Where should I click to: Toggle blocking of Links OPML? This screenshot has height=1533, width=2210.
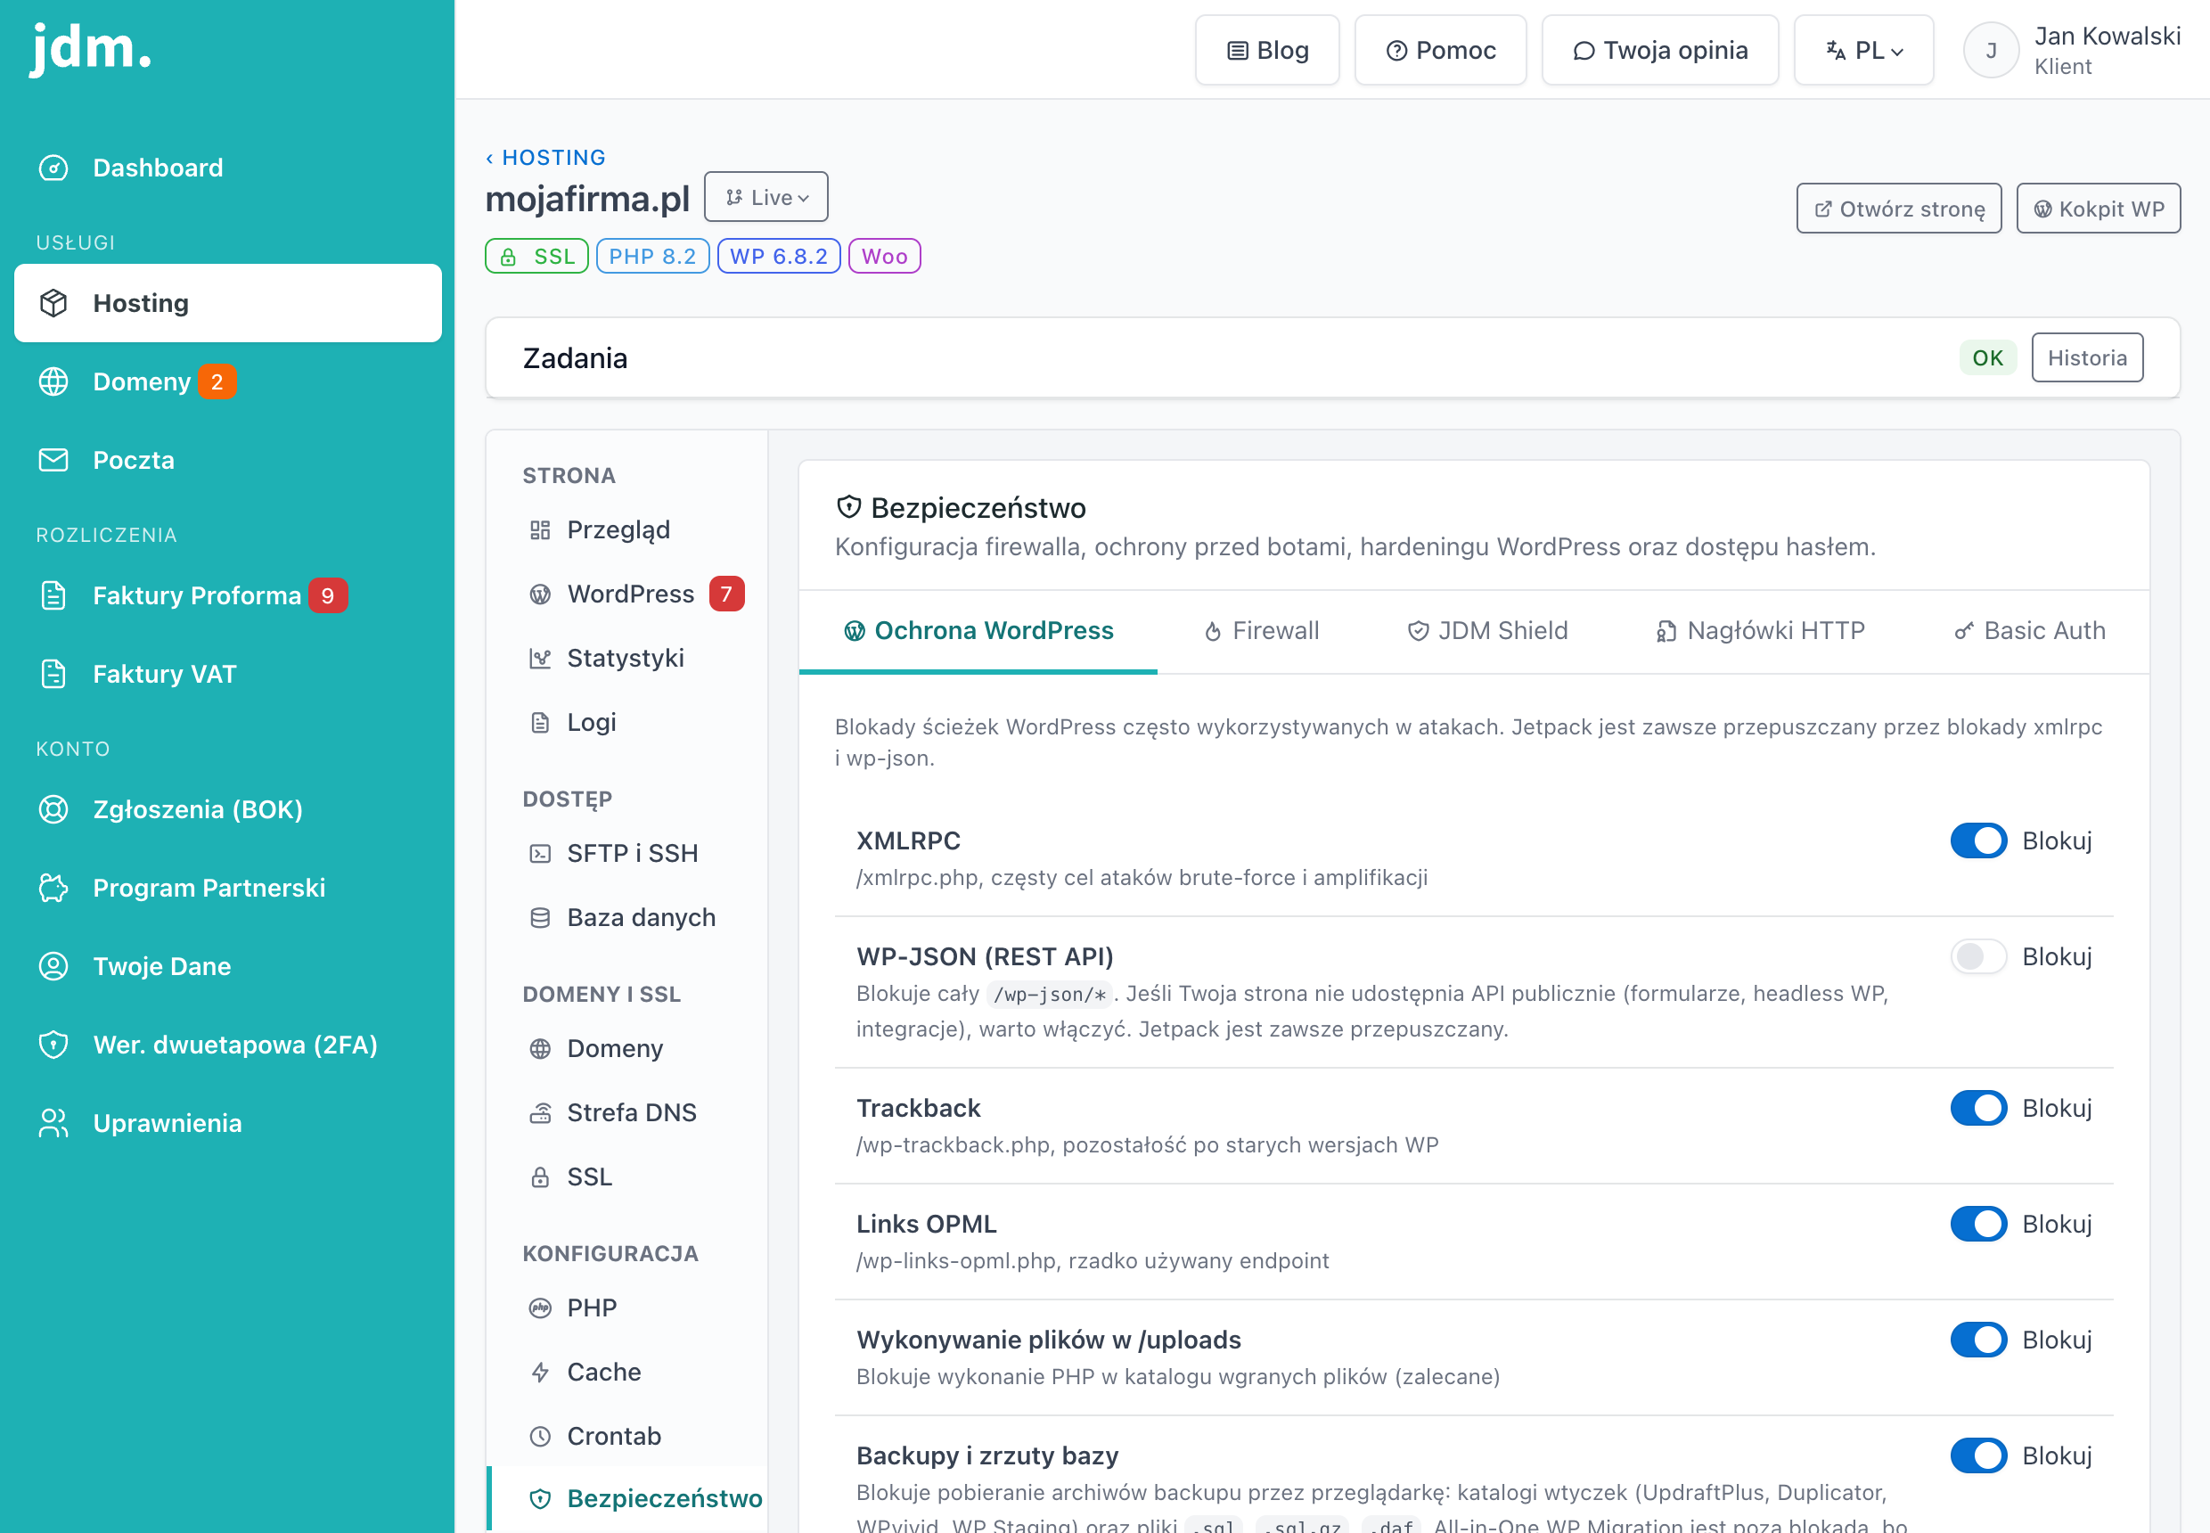pos(1978,1225)
